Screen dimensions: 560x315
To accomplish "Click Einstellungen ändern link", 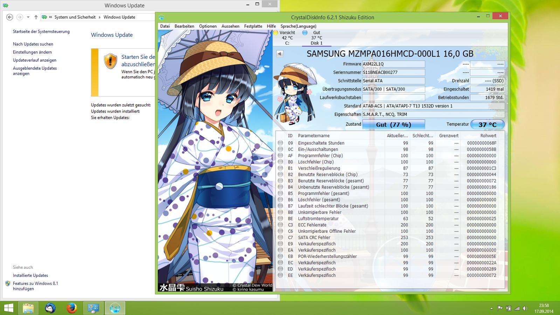I will 32,52.
